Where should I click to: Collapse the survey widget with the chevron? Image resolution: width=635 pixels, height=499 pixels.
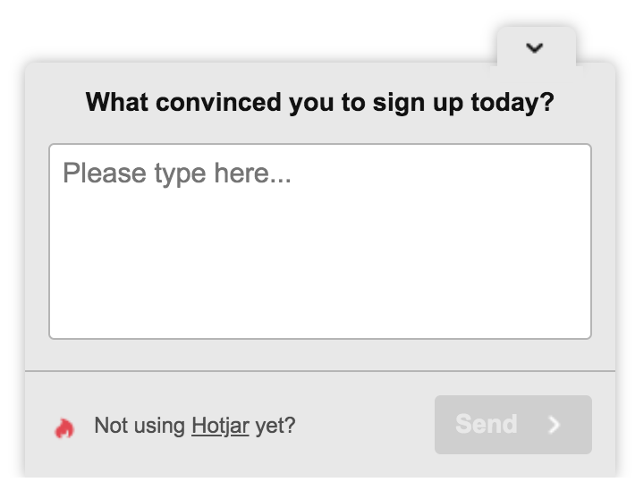coord(537,47)
